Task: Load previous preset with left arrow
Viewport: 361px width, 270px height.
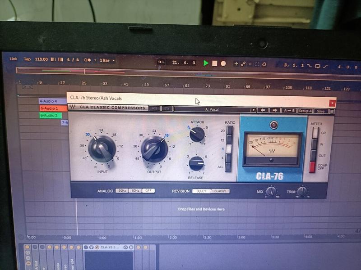Action: pyautogui.click(x=263, y=110)
